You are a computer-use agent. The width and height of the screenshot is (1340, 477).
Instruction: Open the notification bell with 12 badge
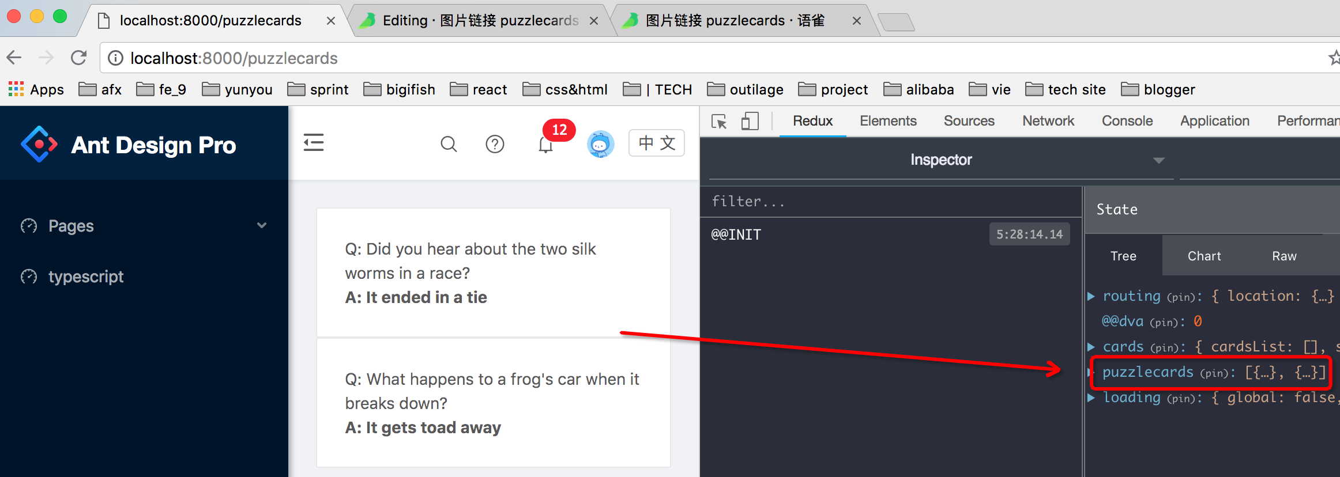tap(546, 145)
